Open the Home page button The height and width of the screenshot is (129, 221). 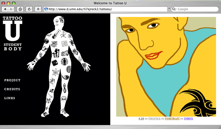point(20,9)
